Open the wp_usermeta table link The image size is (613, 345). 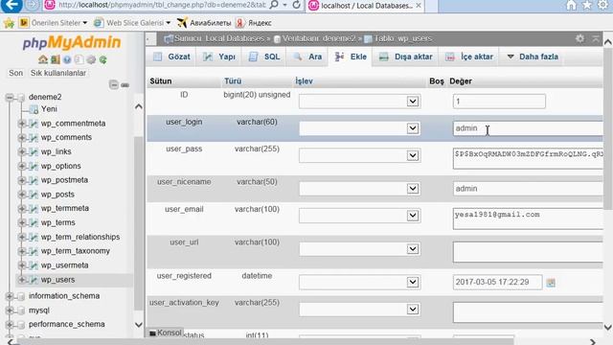64,265
